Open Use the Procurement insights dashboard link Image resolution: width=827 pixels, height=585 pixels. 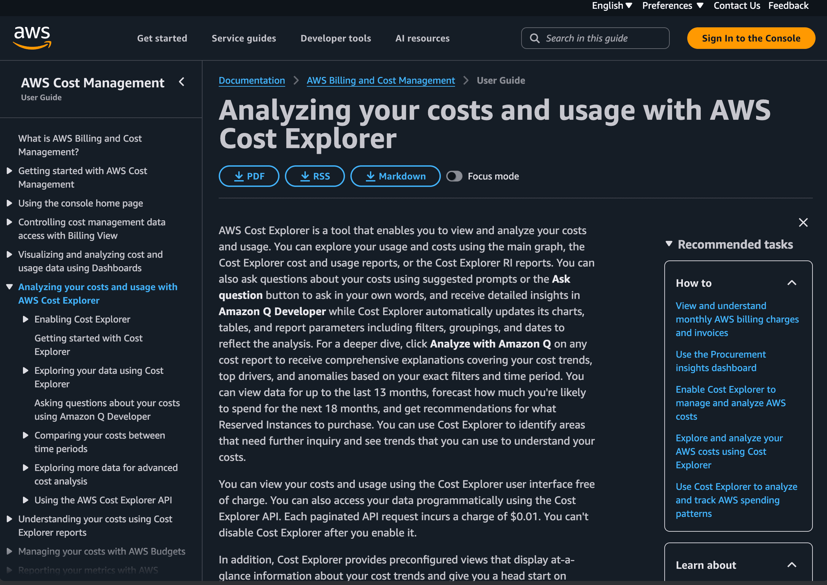(x=720, y=361)
